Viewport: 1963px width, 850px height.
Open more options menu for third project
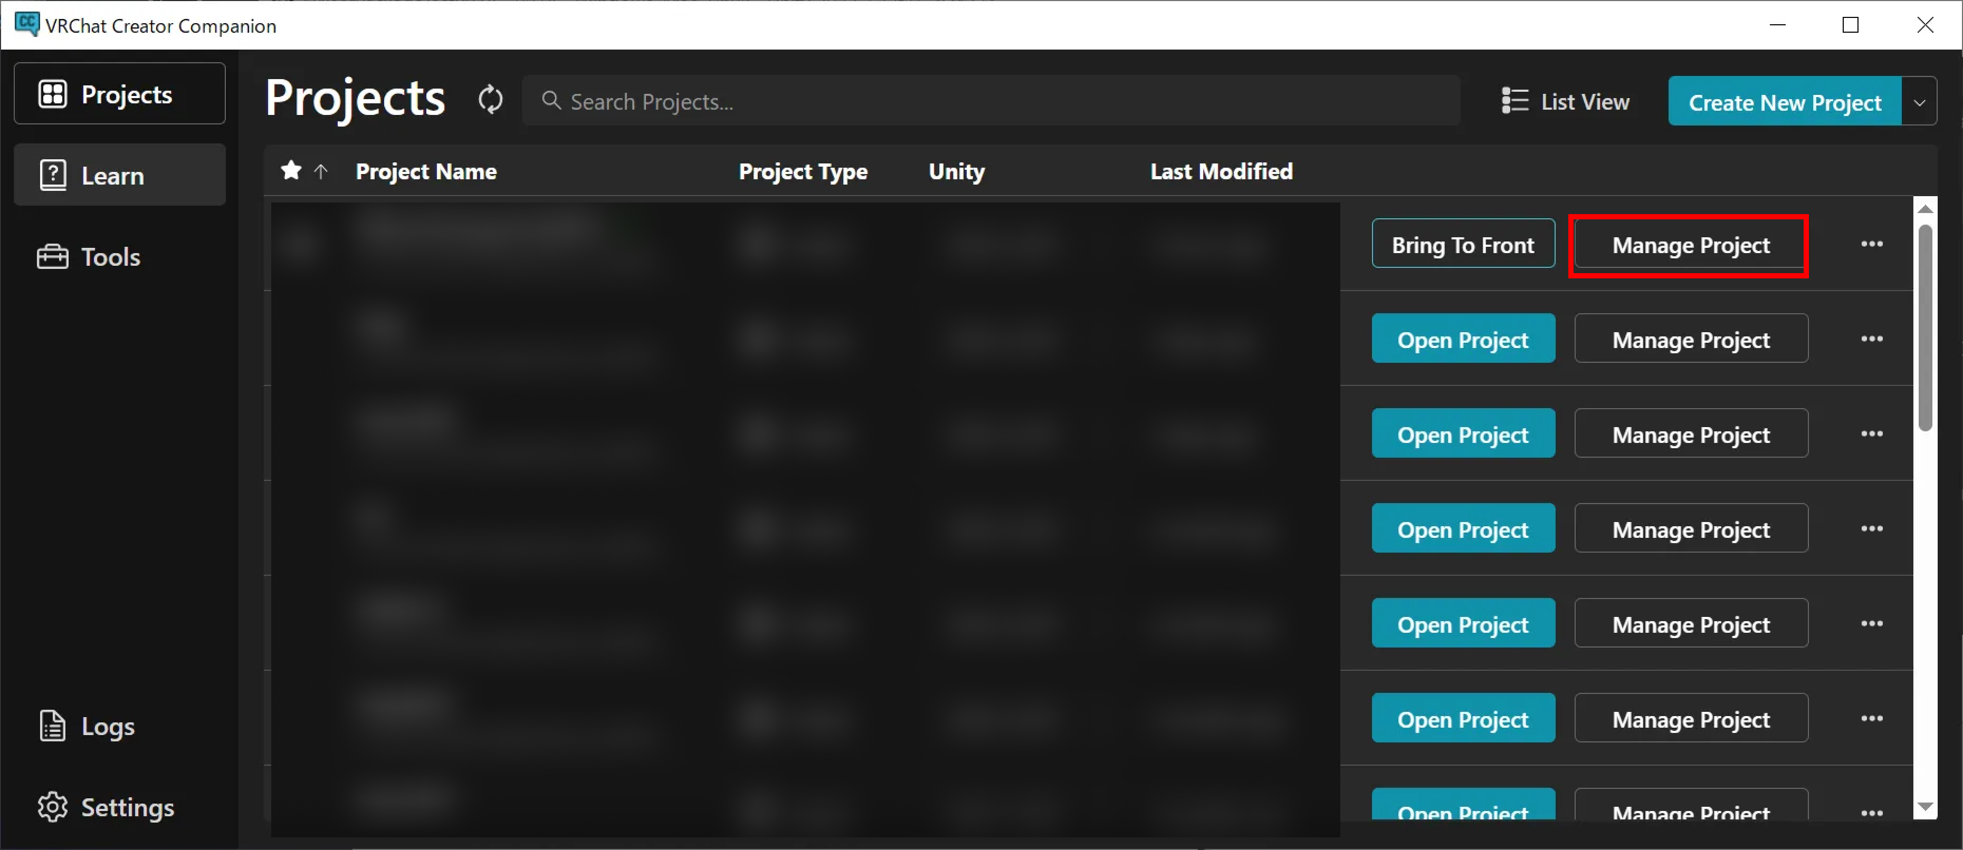coord(1872,433)
